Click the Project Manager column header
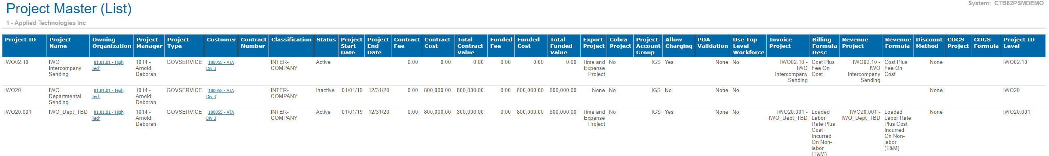Screen dimensions: 1049x156 click(x=149, y=43)
